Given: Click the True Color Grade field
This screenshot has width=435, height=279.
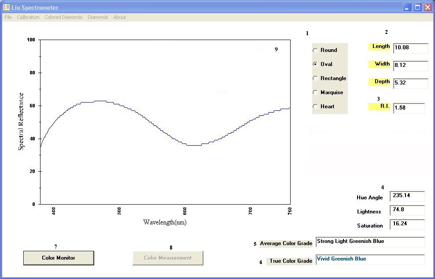Looking at the screenshot, I should 370,260.
